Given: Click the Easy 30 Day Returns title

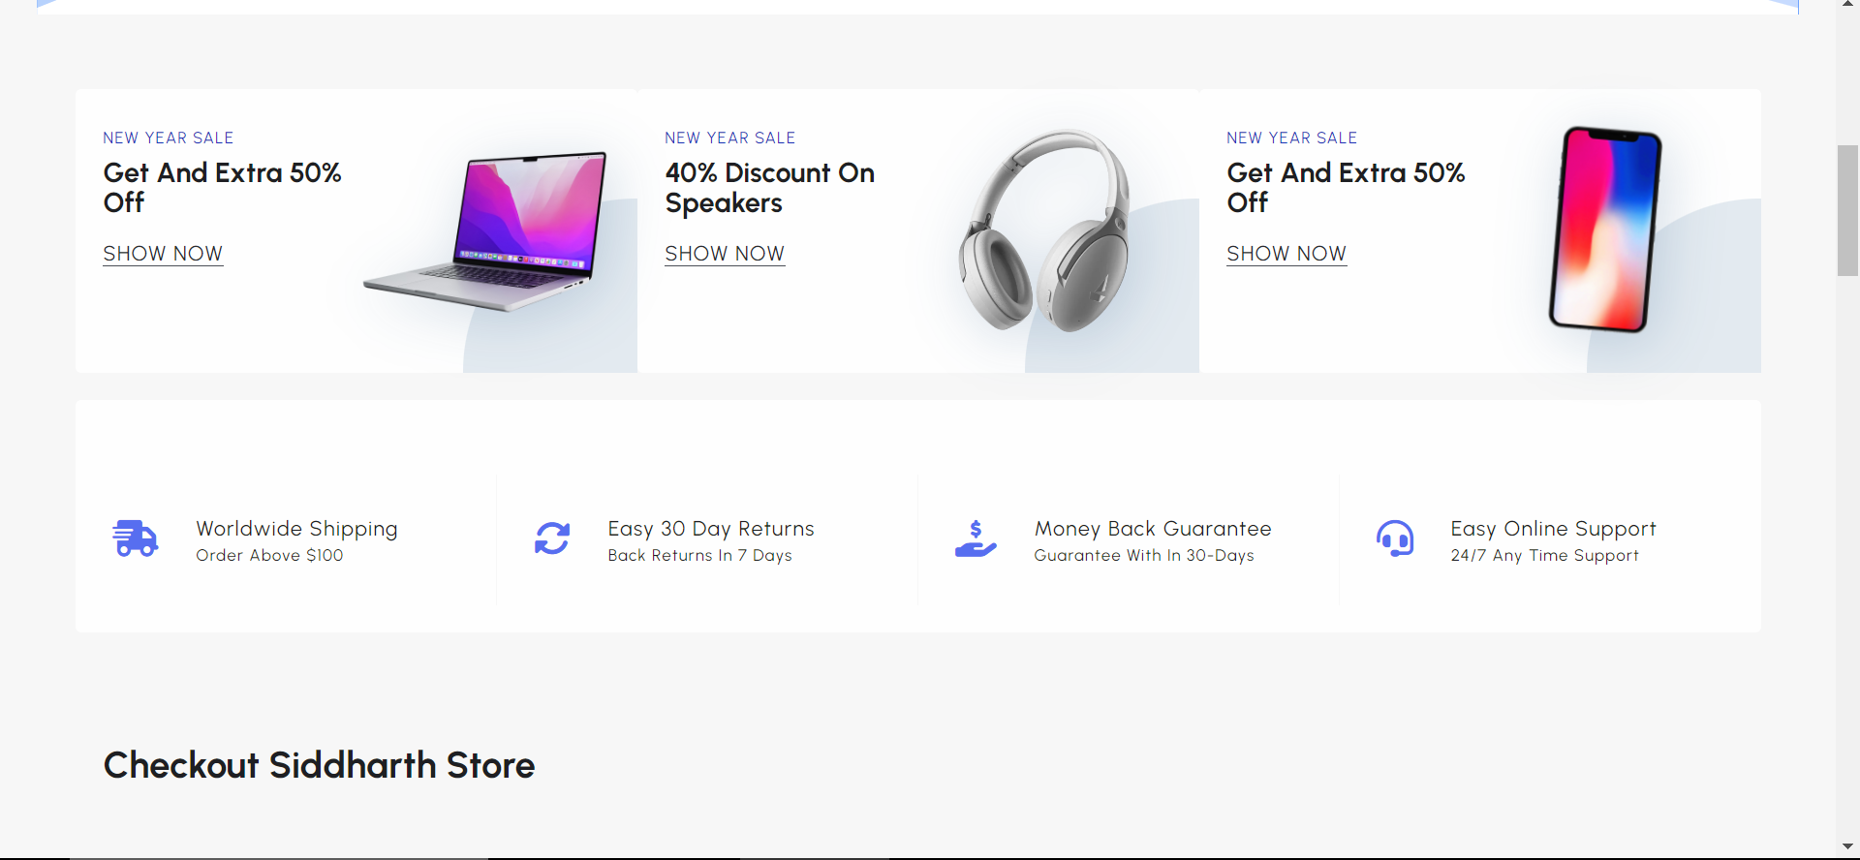Looking at the screenshot, I should pyautogui.click(x=711, y=529).
